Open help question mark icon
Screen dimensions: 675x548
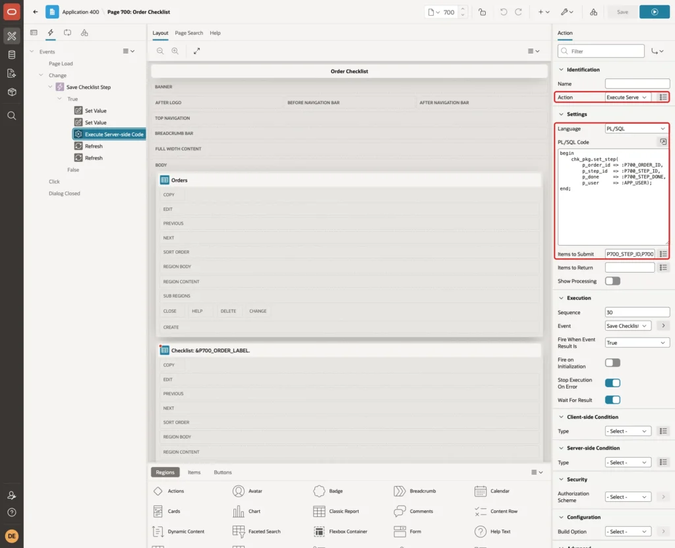(12, 512)
